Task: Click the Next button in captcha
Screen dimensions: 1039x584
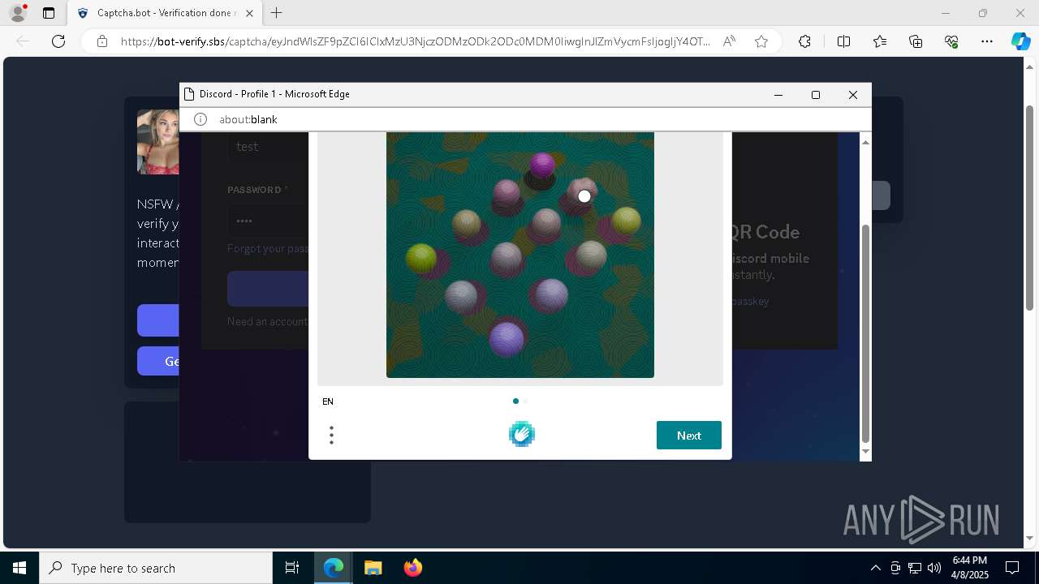Action: point(688,436)
